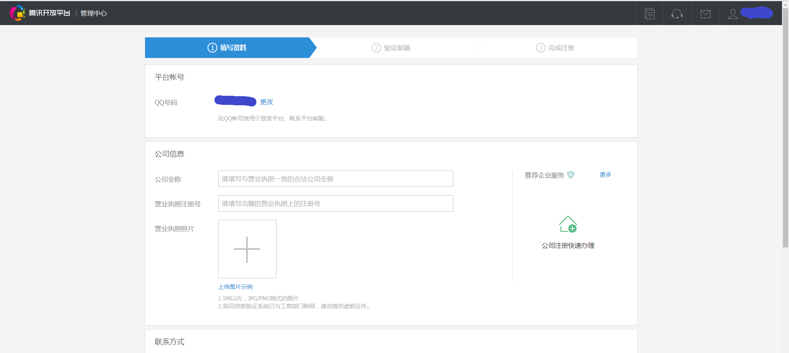Click the Tencent Open Platform logo
Viewport: 789px width, 353px height.
point(40,13)
